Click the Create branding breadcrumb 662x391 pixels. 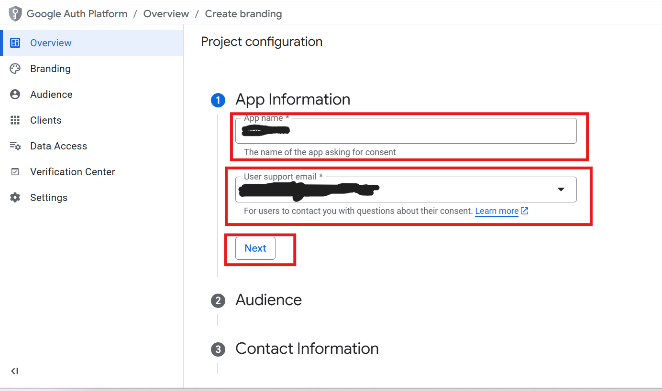click(243, 14)
